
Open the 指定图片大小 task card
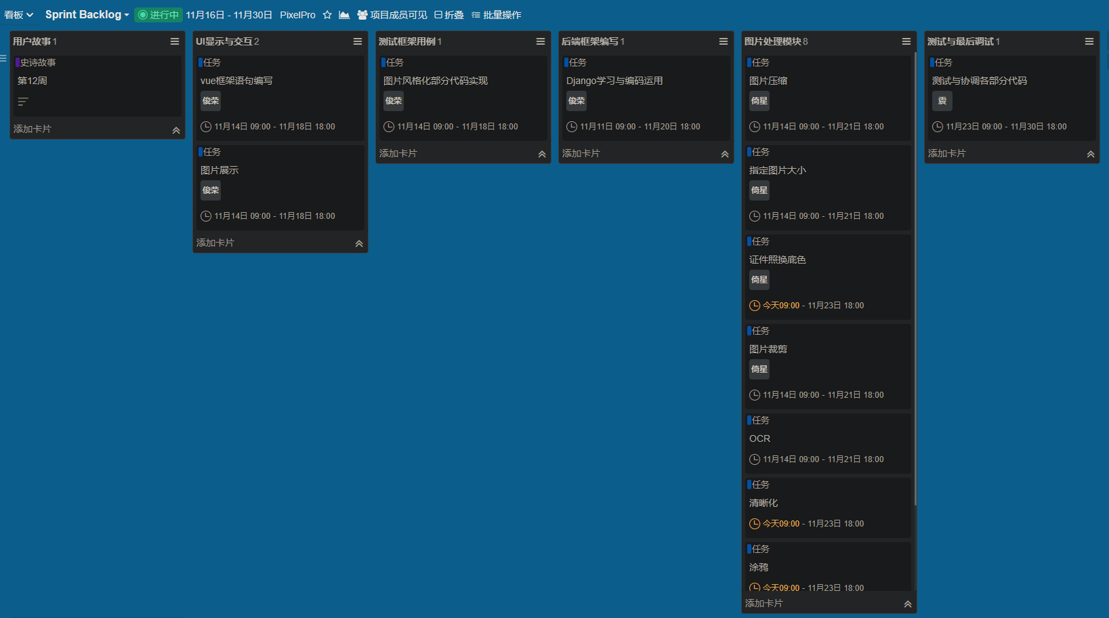pos(828,188)
